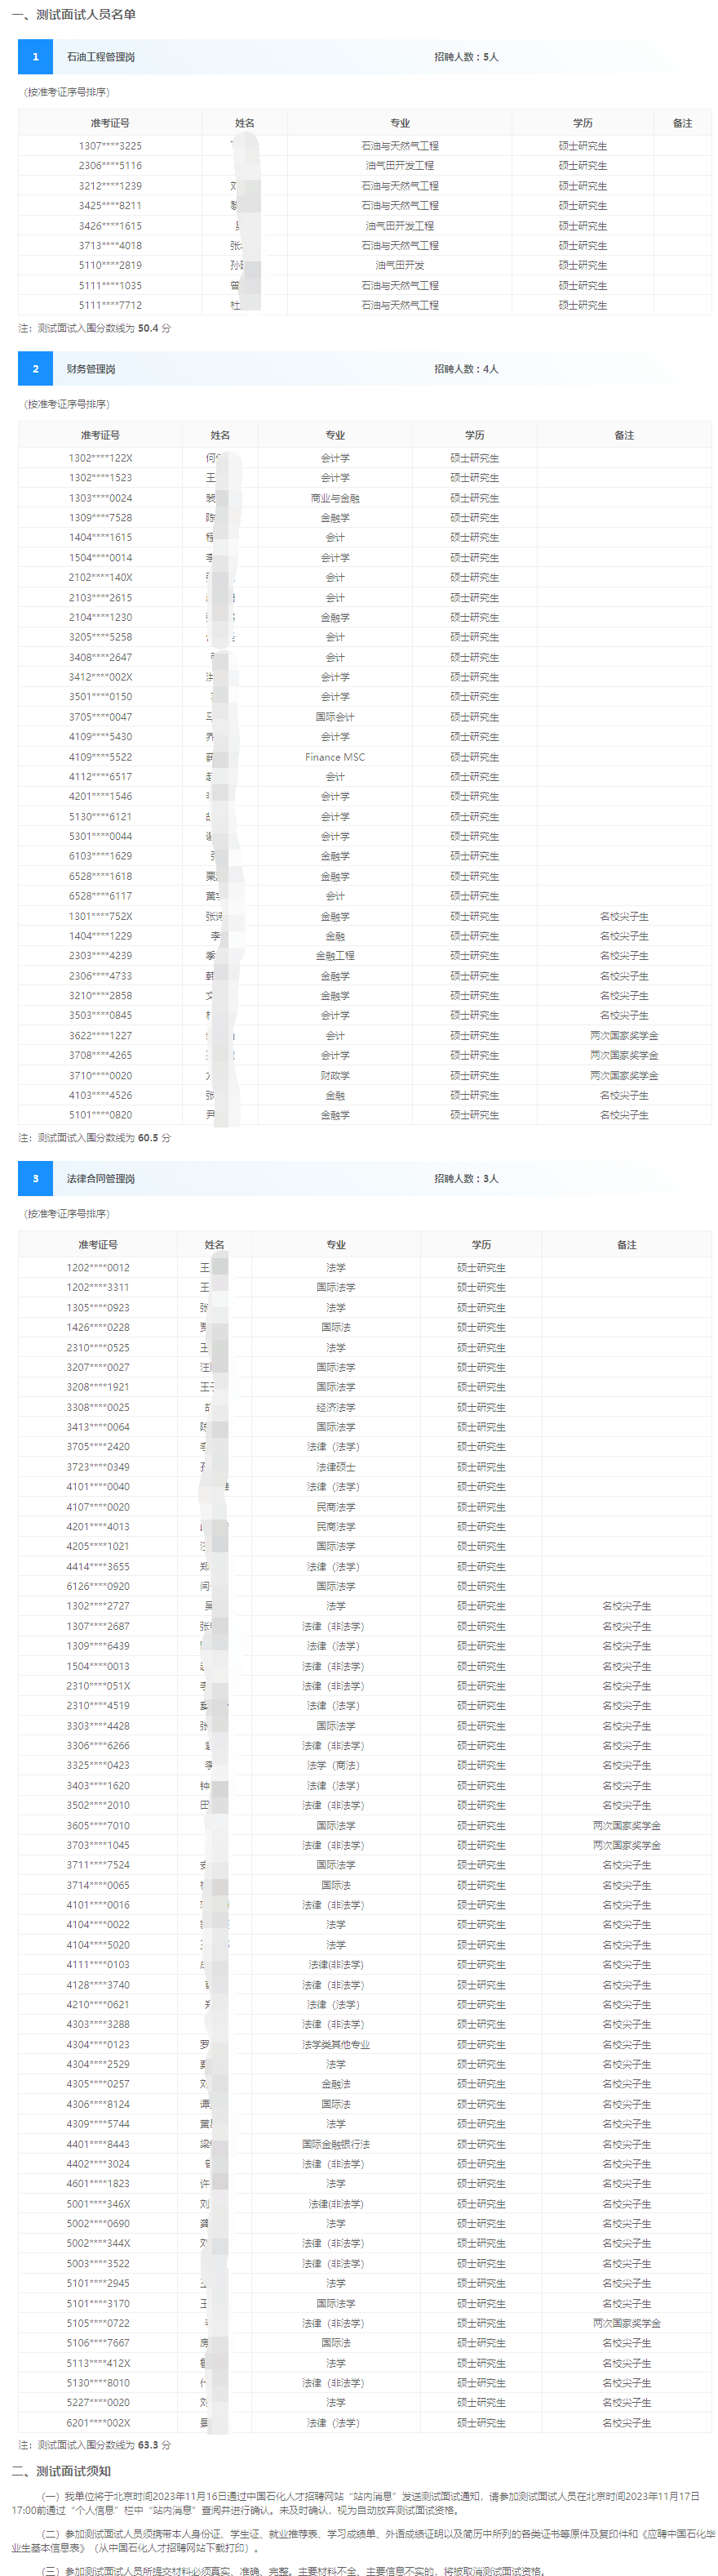Click the 一、测试面试人员名单 heading
This screenshot has height=2576, width=718.
coord(73,14)
